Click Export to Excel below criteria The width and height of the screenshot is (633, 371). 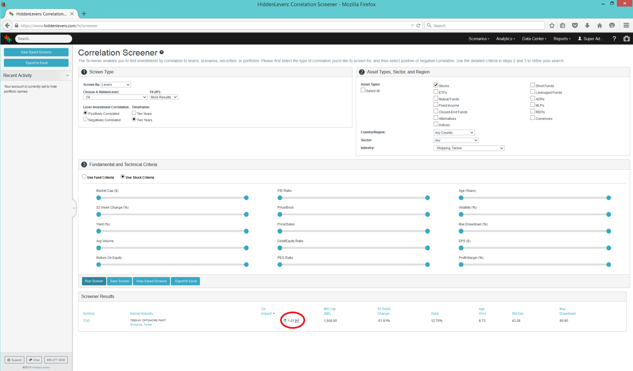tap(186, 281)
